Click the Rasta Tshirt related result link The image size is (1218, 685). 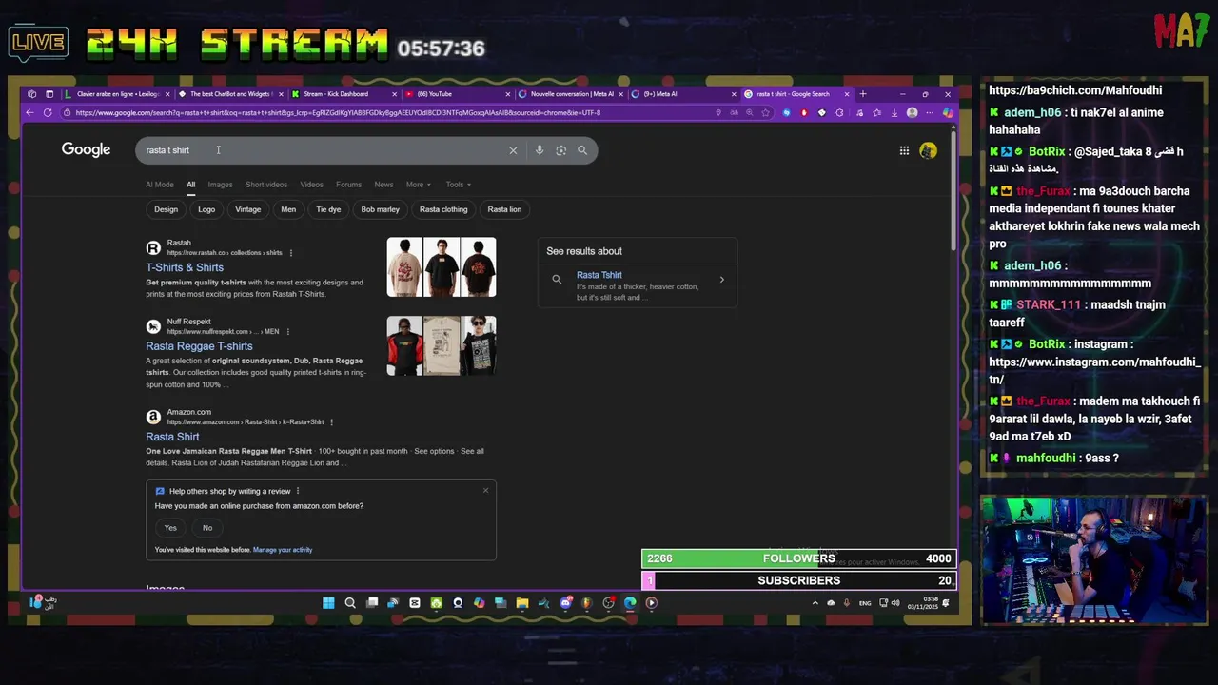599,275
